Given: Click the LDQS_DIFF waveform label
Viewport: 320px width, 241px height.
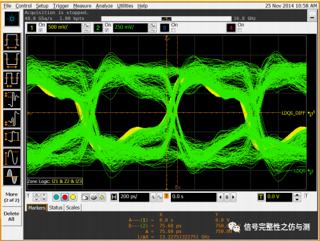Looking at the screenshot, I should pos(293,113).
